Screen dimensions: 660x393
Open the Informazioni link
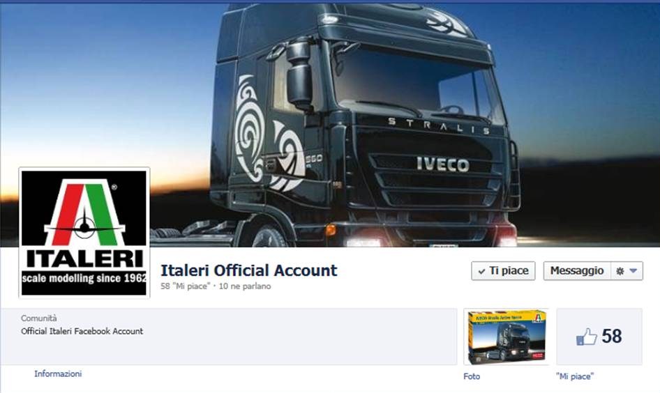(58, 373)
